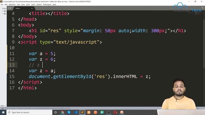The width and height of the screenshot is (205, 115).
Task: Click 'getElementById' in line 15
Action: pos(72,76)
